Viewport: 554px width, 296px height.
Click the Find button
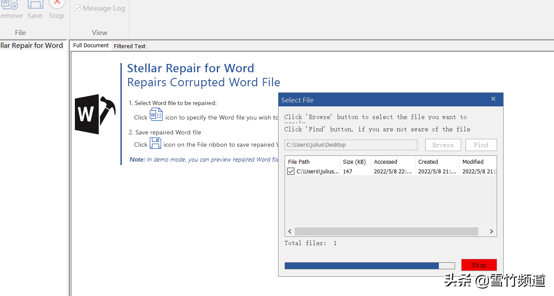pyautogui.click(x=481, y=145)
